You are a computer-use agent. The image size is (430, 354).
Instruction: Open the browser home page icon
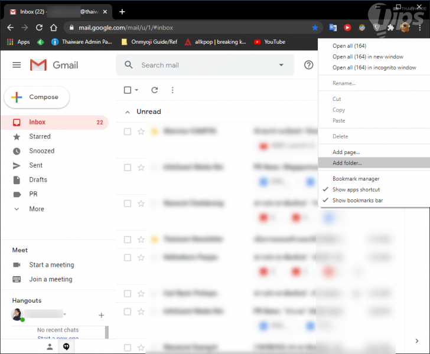pos(54,27)
